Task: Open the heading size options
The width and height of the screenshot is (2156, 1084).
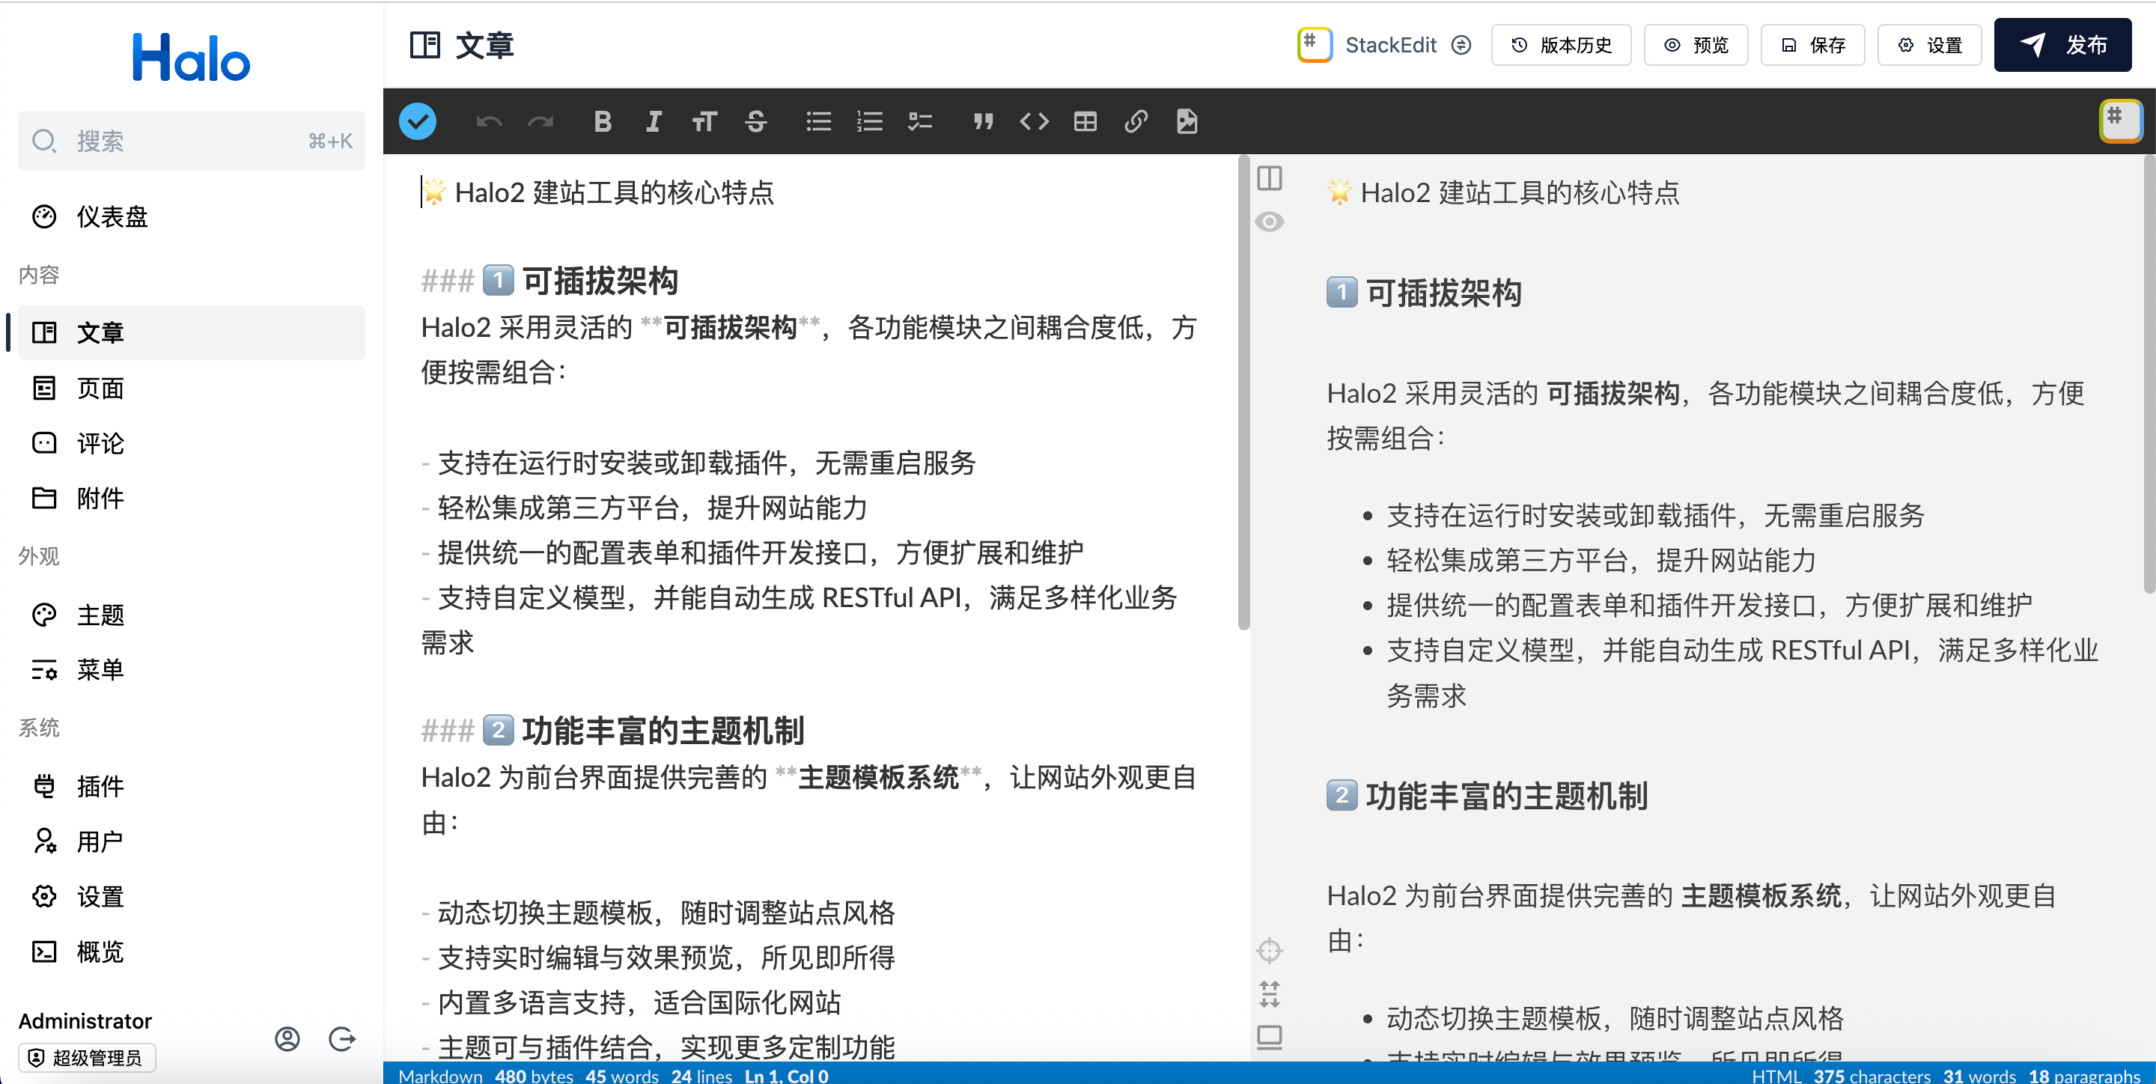Action: (704, 122)
